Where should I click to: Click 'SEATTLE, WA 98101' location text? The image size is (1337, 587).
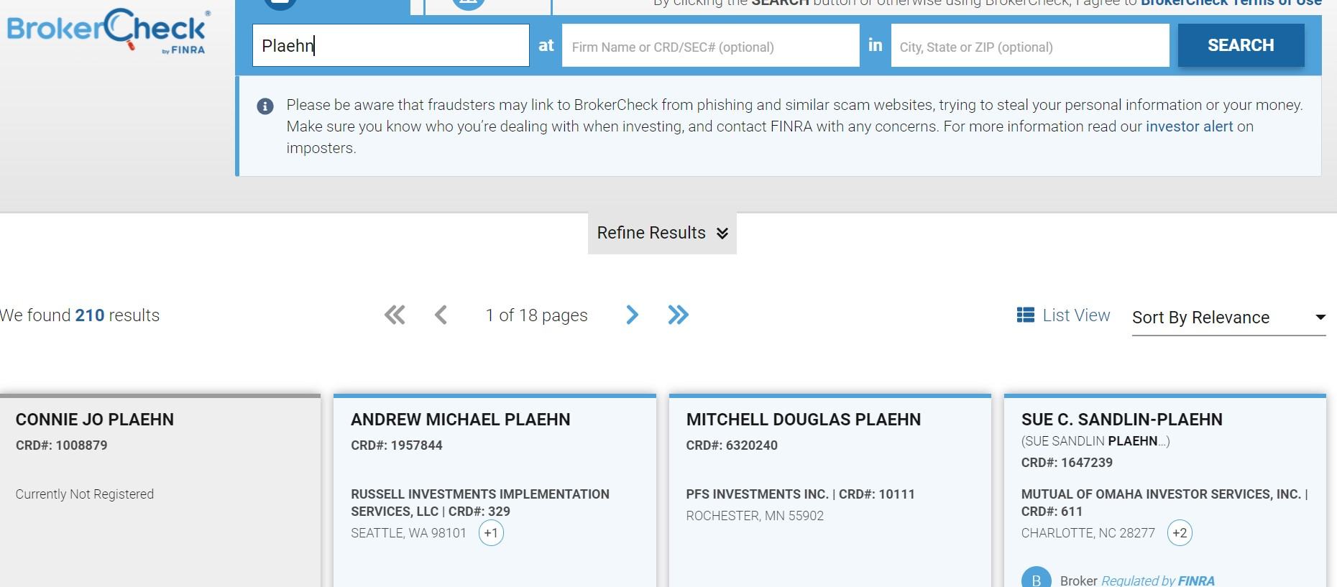pos(408,533)
